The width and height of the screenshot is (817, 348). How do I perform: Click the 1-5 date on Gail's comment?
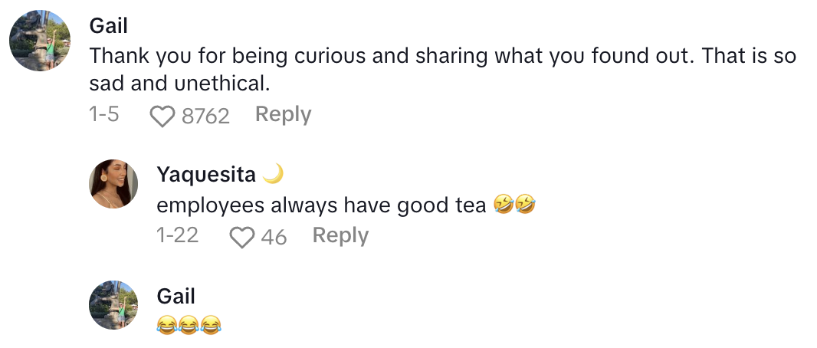[x=104, y=115]
